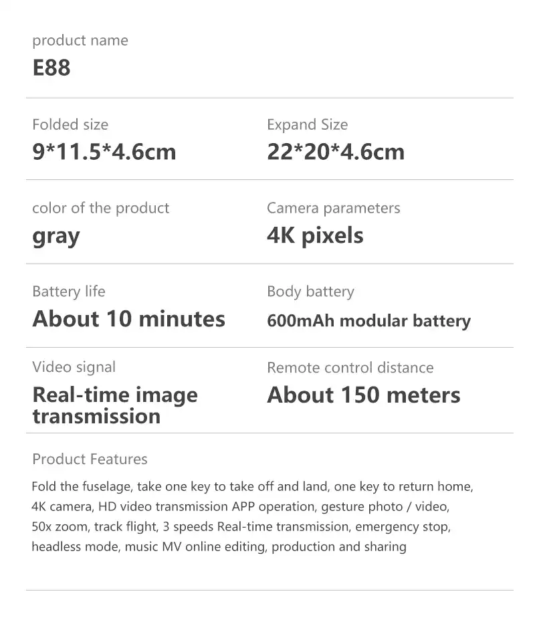Select the 600mAh modular battery text
Screen dimensions: 535x626
click(x=369, y=321)
